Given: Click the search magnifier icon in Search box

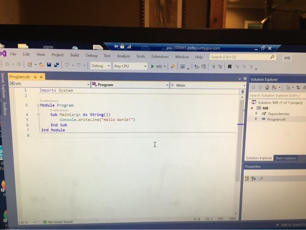Looking at the screenshot, I should 272,57.
